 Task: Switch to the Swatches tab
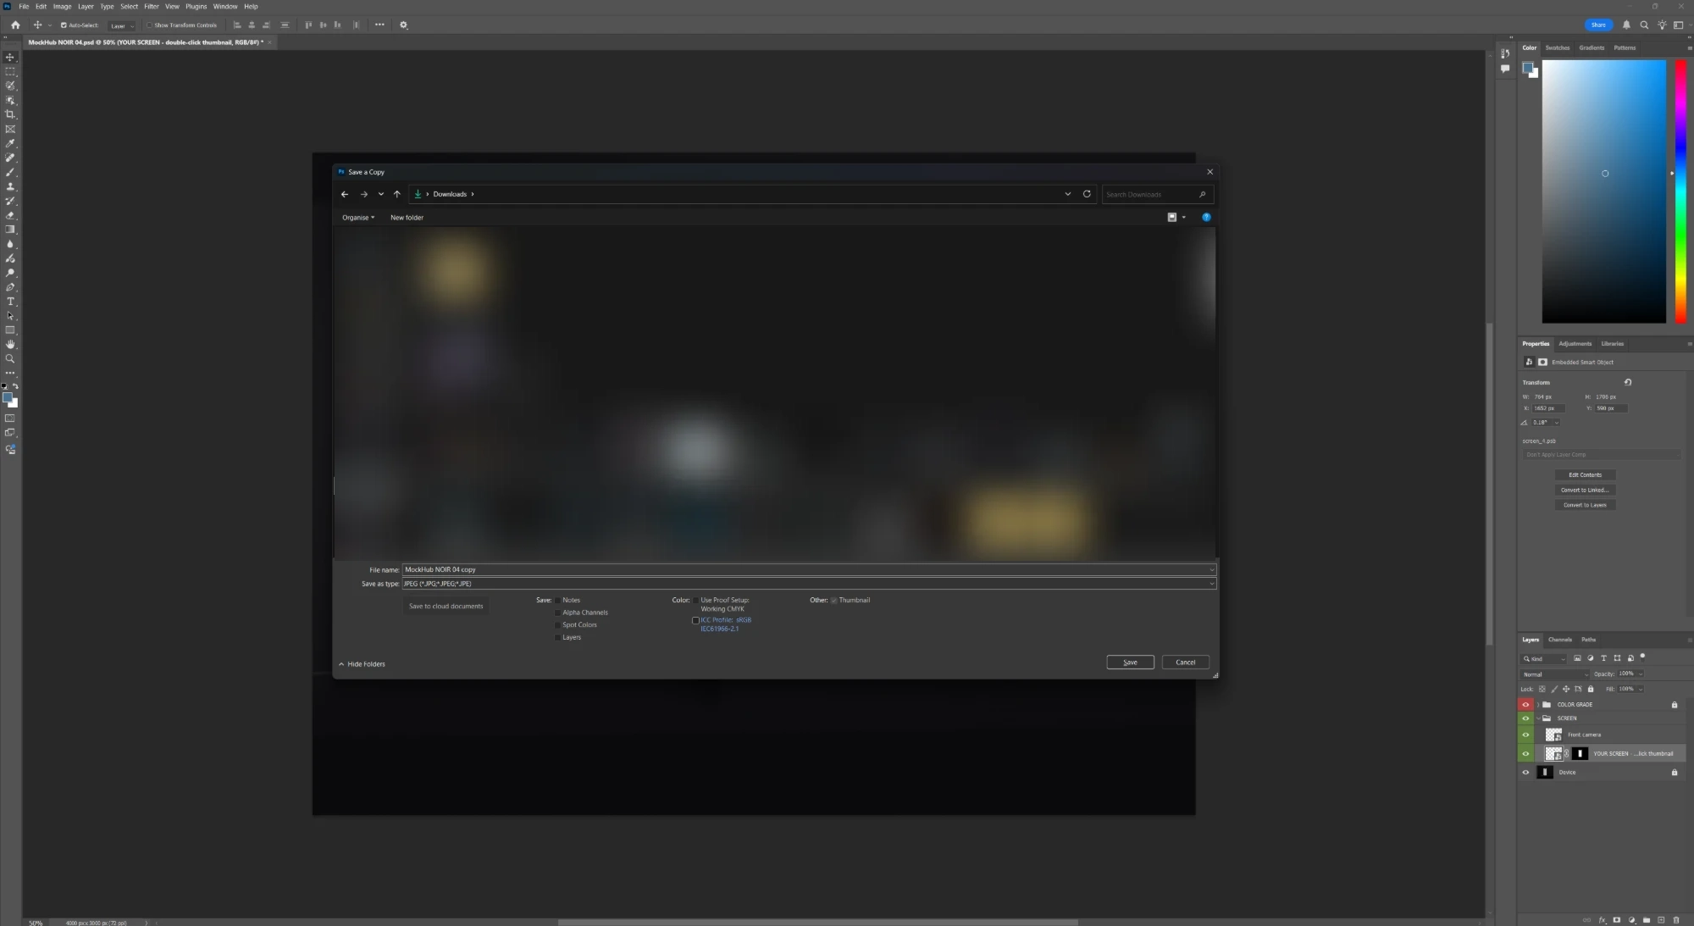click(x=1557, y=47)
